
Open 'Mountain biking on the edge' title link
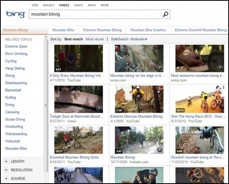[x=137, y=76]
